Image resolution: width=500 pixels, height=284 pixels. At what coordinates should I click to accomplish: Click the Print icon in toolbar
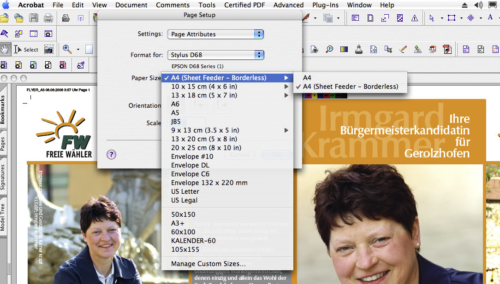tap(48, 18)
